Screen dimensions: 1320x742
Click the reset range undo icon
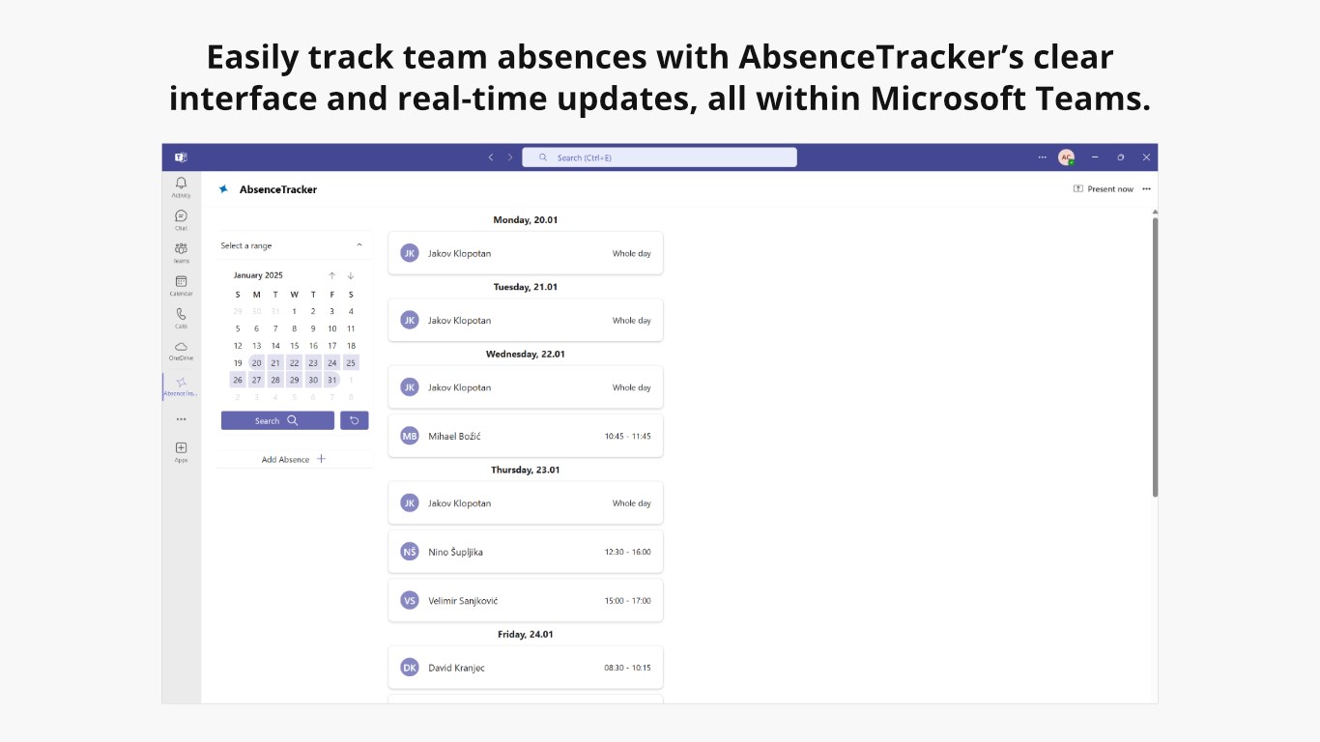354,421
